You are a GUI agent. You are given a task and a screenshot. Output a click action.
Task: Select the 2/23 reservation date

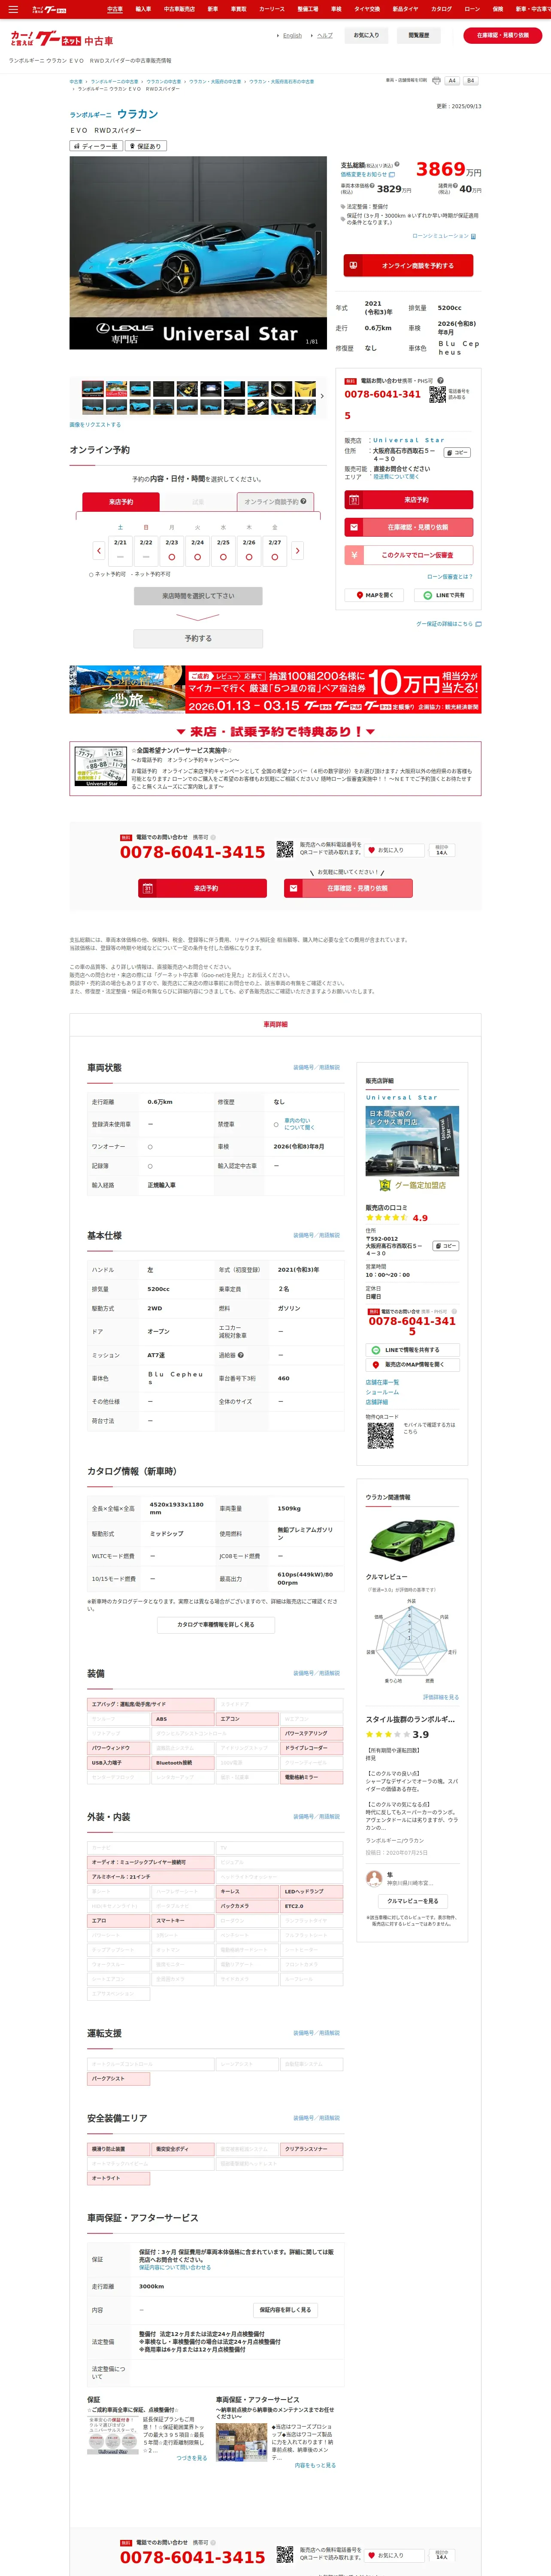pos(172,550)
